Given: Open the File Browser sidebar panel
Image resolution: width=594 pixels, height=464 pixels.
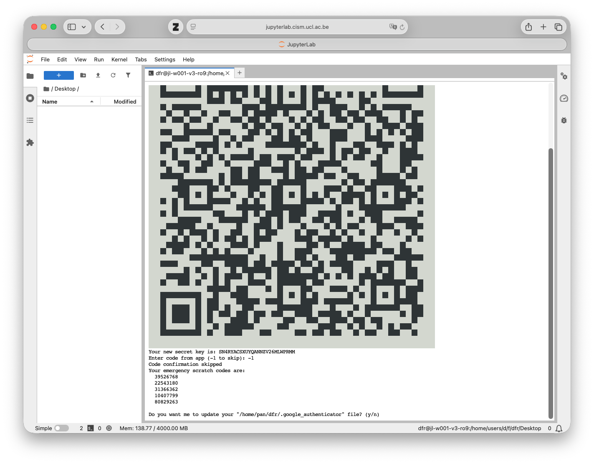Looking at the screenshot, I should pos(30,76).
